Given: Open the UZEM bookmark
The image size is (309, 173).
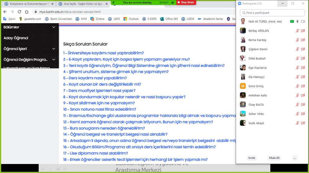Looking at the screenshot, I should click(188, 19).
